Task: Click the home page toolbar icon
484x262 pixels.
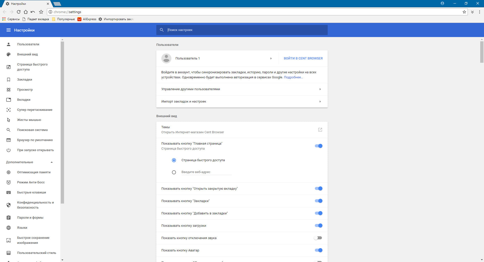Action: click(x=25, y=12)
